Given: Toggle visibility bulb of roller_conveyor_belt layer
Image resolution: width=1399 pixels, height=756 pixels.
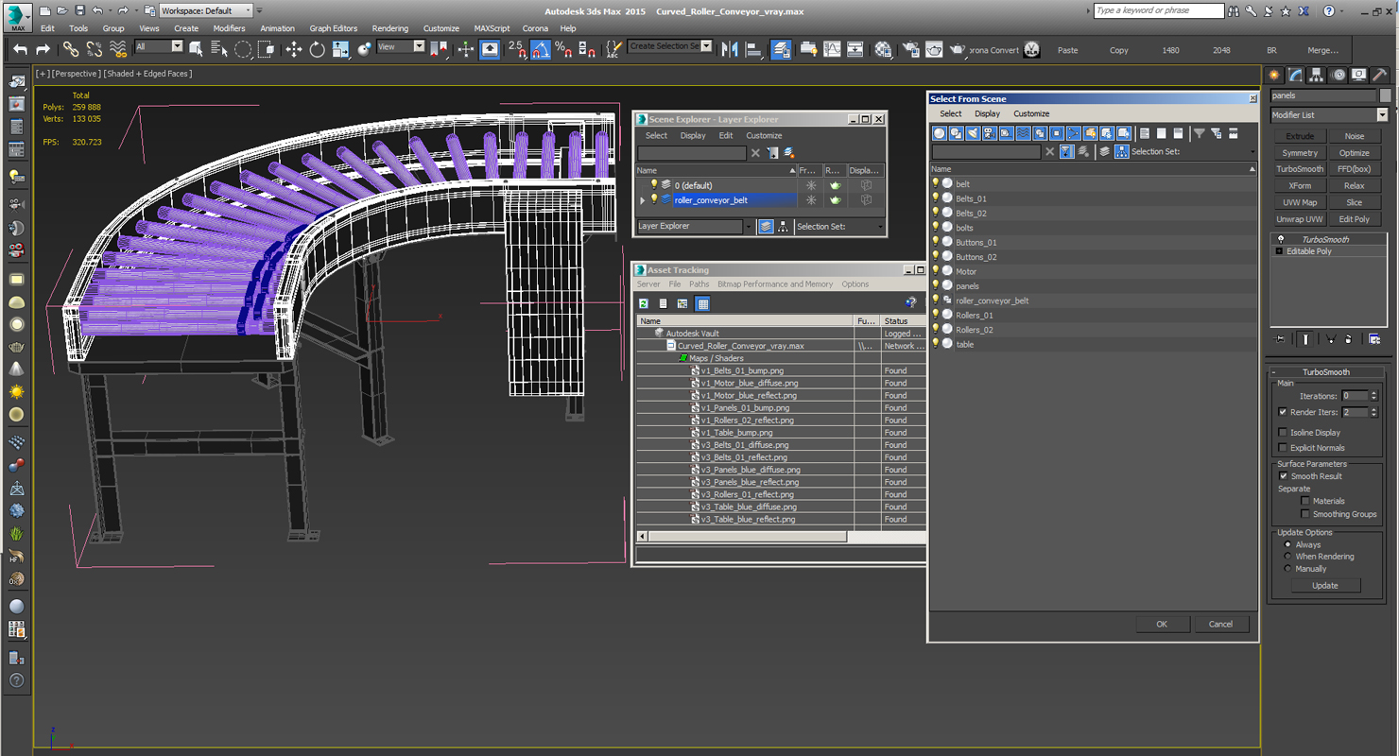Looking at the screenshot, I should tap(653, 199).
